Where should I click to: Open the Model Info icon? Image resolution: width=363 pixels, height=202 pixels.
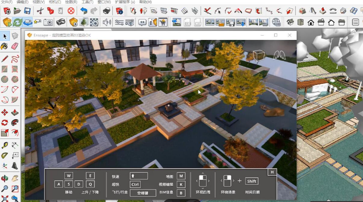pyautogui.click(x=119, y=11)
